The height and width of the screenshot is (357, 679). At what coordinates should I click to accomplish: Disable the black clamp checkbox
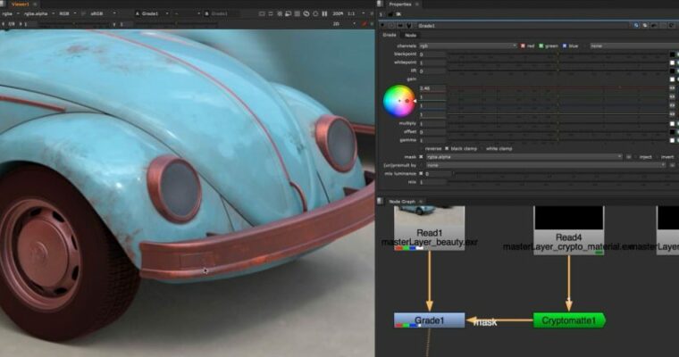tap(447, 148)
